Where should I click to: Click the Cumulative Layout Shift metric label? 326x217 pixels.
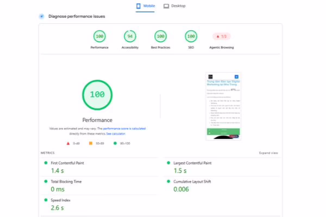[x=192, y=182]
